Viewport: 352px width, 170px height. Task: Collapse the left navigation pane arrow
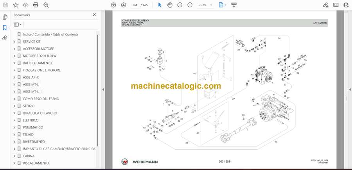click(x=103, y=89)
